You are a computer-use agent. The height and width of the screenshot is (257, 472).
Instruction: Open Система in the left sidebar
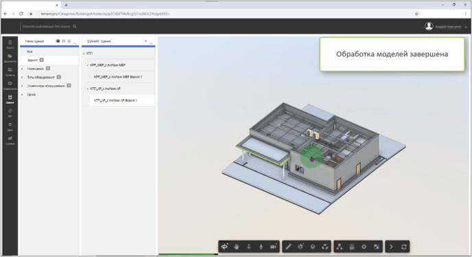[x=10, y=140]
